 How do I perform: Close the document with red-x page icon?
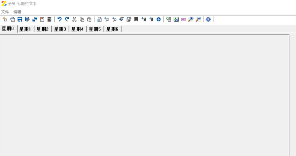pyautogui.click(x=42, y=19)
